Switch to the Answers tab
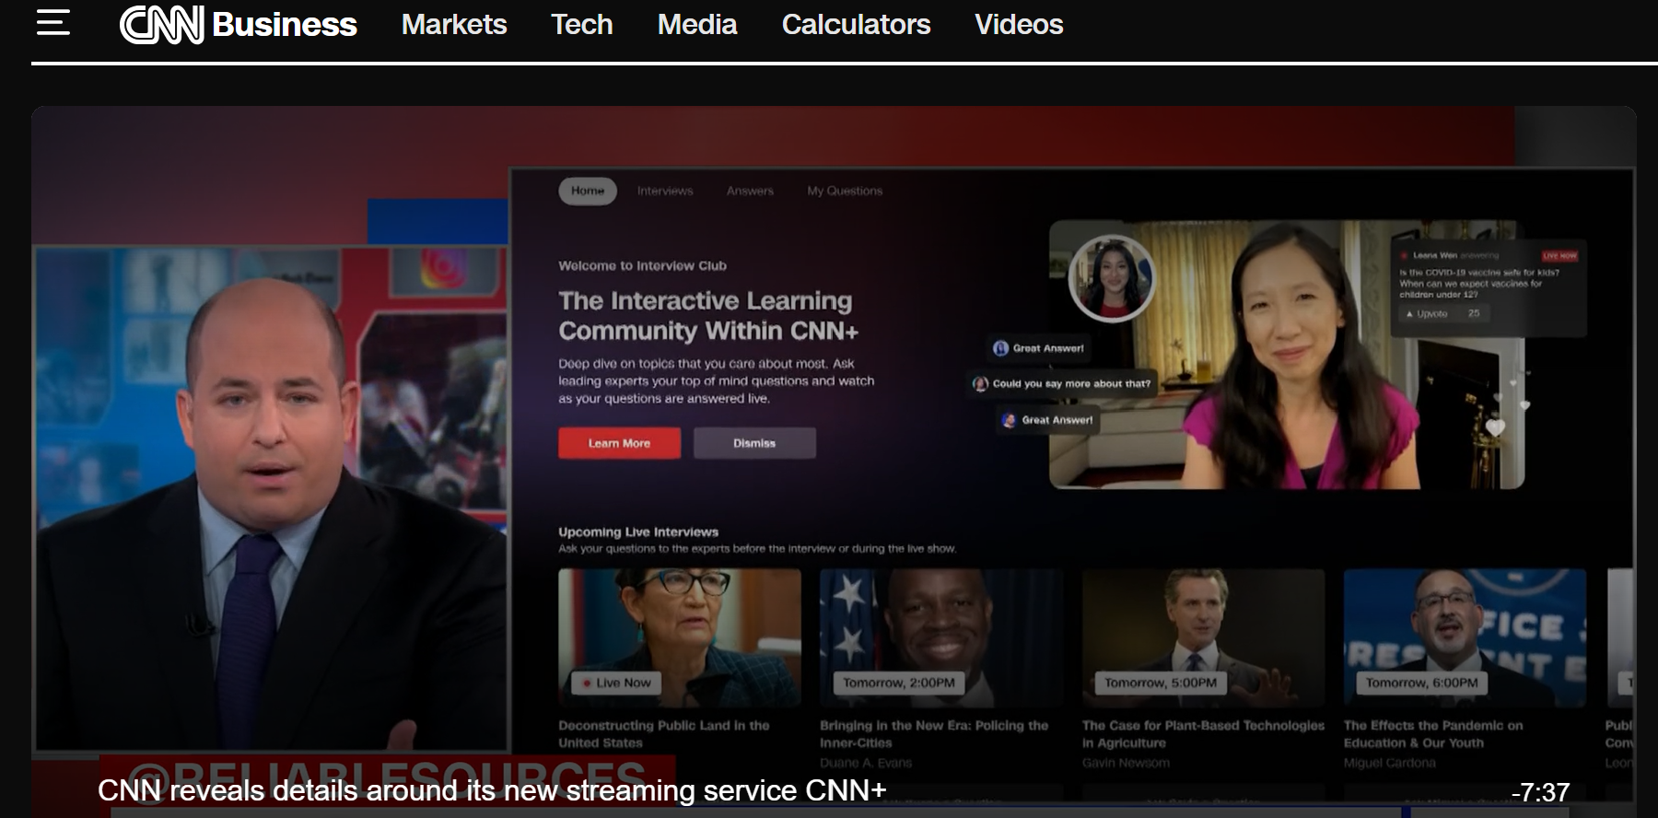This screenshot has height=818, width=1658. click(750, 191)
